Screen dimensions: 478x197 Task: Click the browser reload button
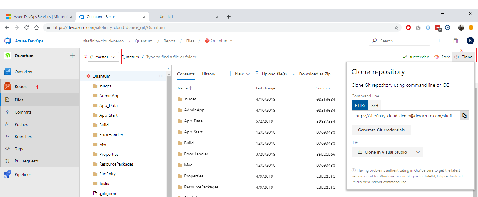[x=27, y=27]
